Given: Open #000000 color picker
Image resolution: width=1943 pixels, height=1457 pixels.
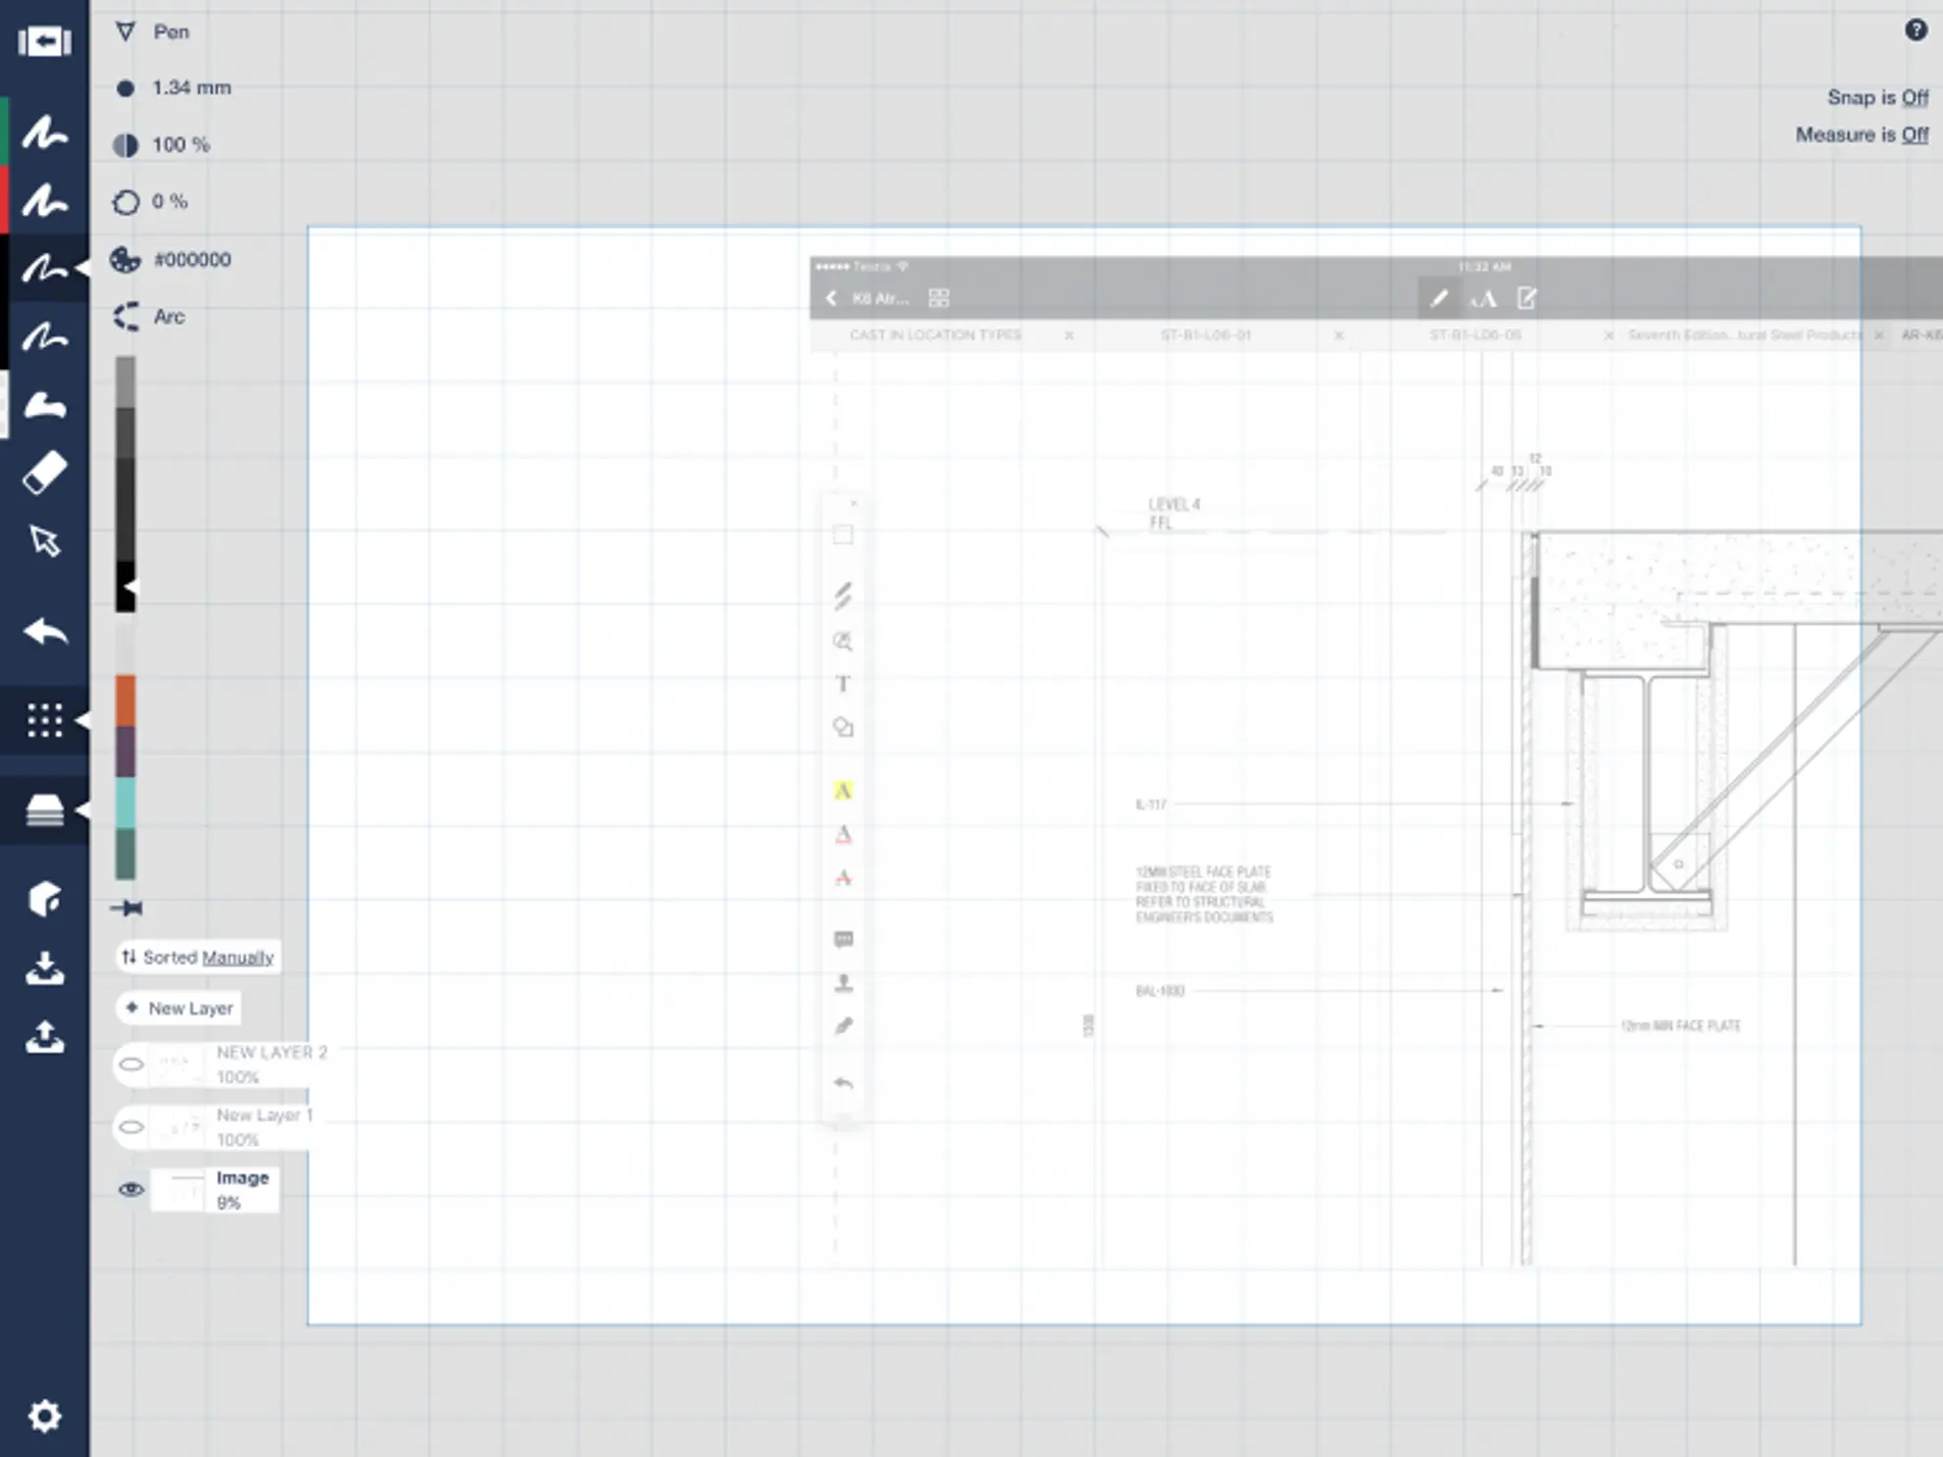Looking at the screenshot, I should point(191,260).
